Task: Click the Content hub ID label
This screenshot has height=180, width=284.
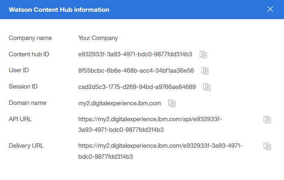Action: pyautogui.click(x=29, y=54)
